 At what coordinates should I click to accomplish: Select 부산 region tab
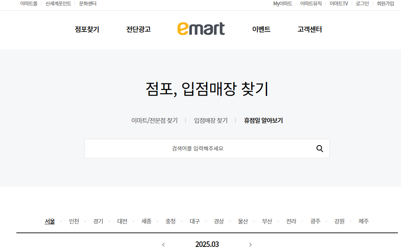(267, 221)
